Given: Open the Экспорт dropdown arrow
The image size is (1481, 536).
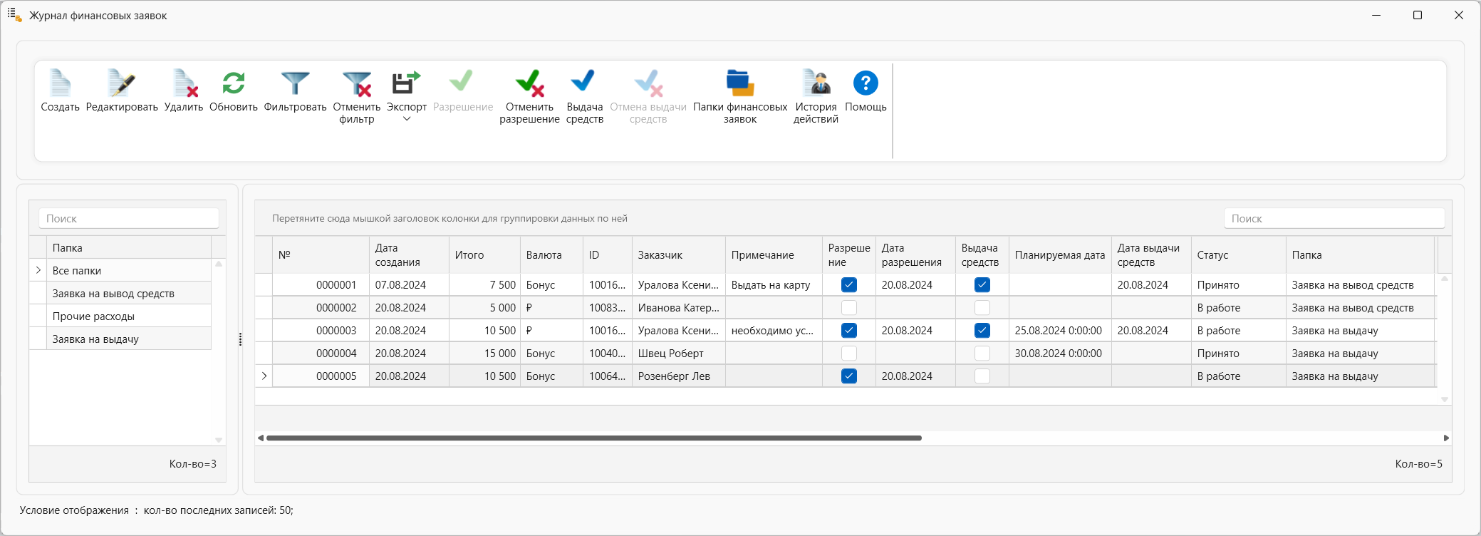Looking at the screenshot, I should coord(407,119).
